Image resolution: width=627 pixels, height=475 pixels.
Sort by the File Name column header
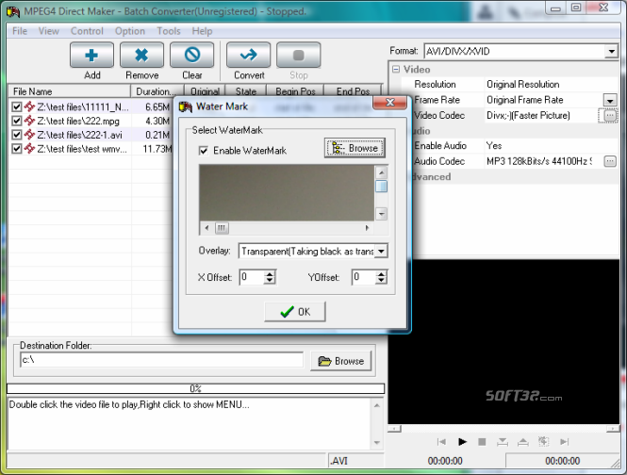(70, 91)
